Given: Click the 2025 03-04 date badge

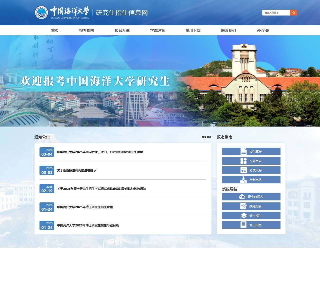Looking at the screenshot, I should pyautogui.click(x=47, y=152).
